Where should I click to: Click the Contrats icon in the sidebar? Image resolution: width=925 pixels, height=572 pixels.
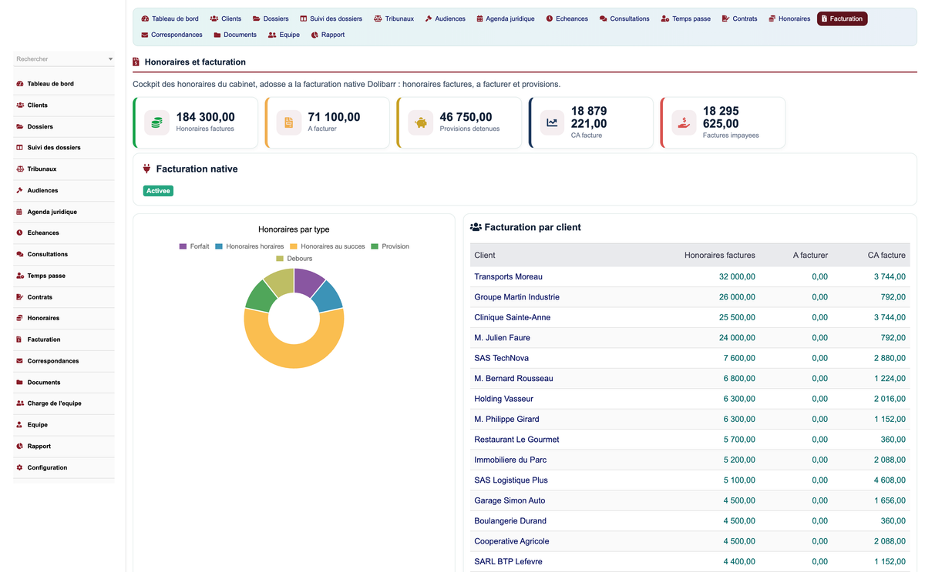(20, 297)
